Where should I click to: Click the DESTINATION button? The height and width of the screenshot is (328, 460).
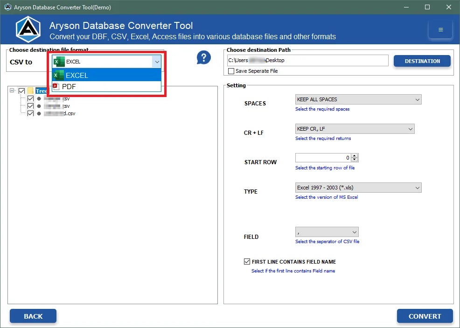(x=422, y=61)
